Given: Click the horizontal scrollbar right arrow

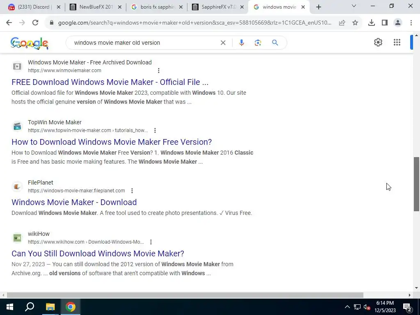Looking at the screenshot, I should (410, 295).
